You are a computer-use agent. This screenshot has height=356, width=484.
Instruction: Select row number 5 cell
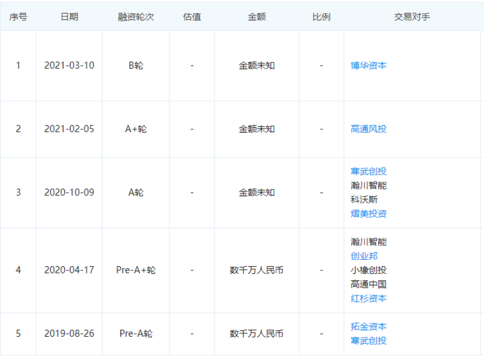coord(18,333)
